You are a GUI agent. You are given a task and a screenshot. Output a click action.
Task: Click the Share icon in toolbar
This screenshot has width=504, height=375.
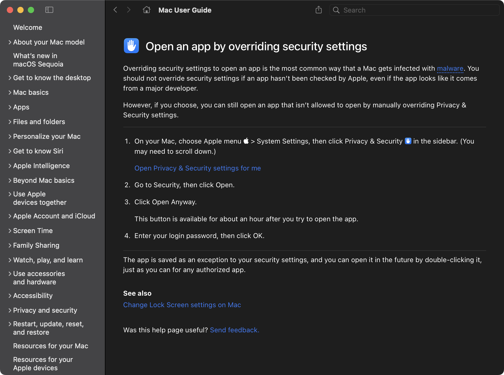click(319, 10)
